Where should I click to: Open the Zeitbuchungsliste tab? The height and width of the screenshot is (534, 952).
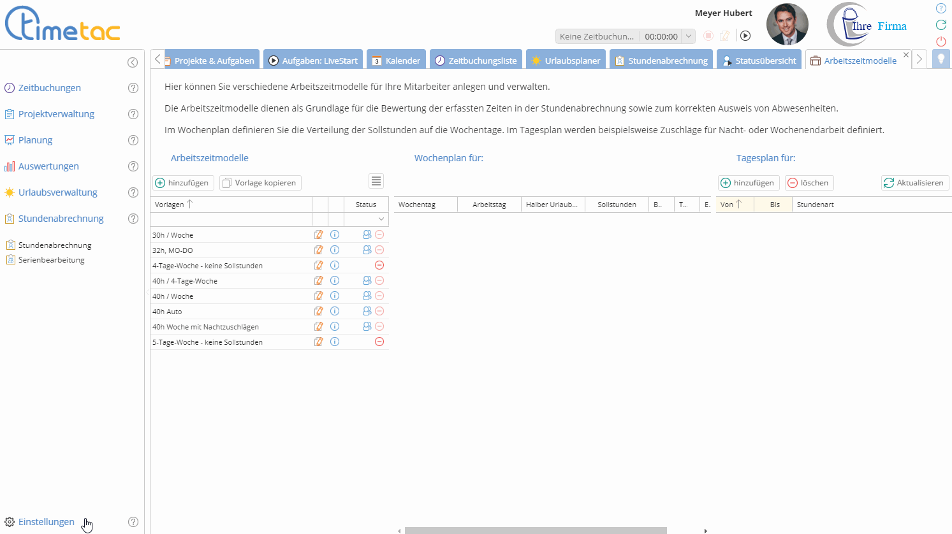coord(476,61)
